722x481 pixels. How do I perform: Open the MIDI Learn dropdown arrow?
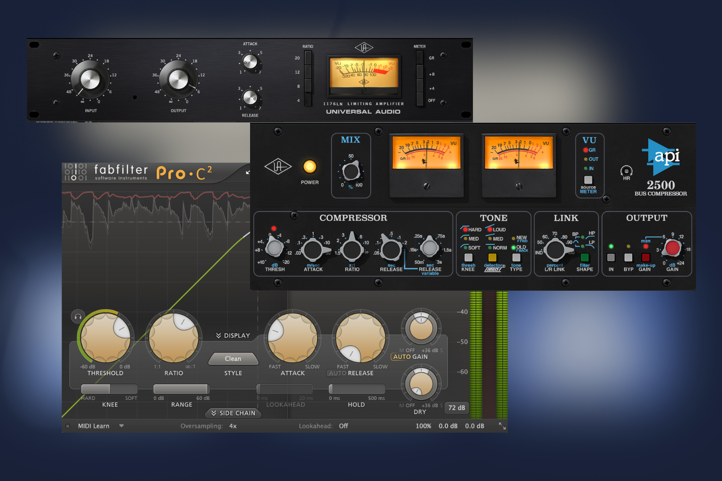point(121,426)
